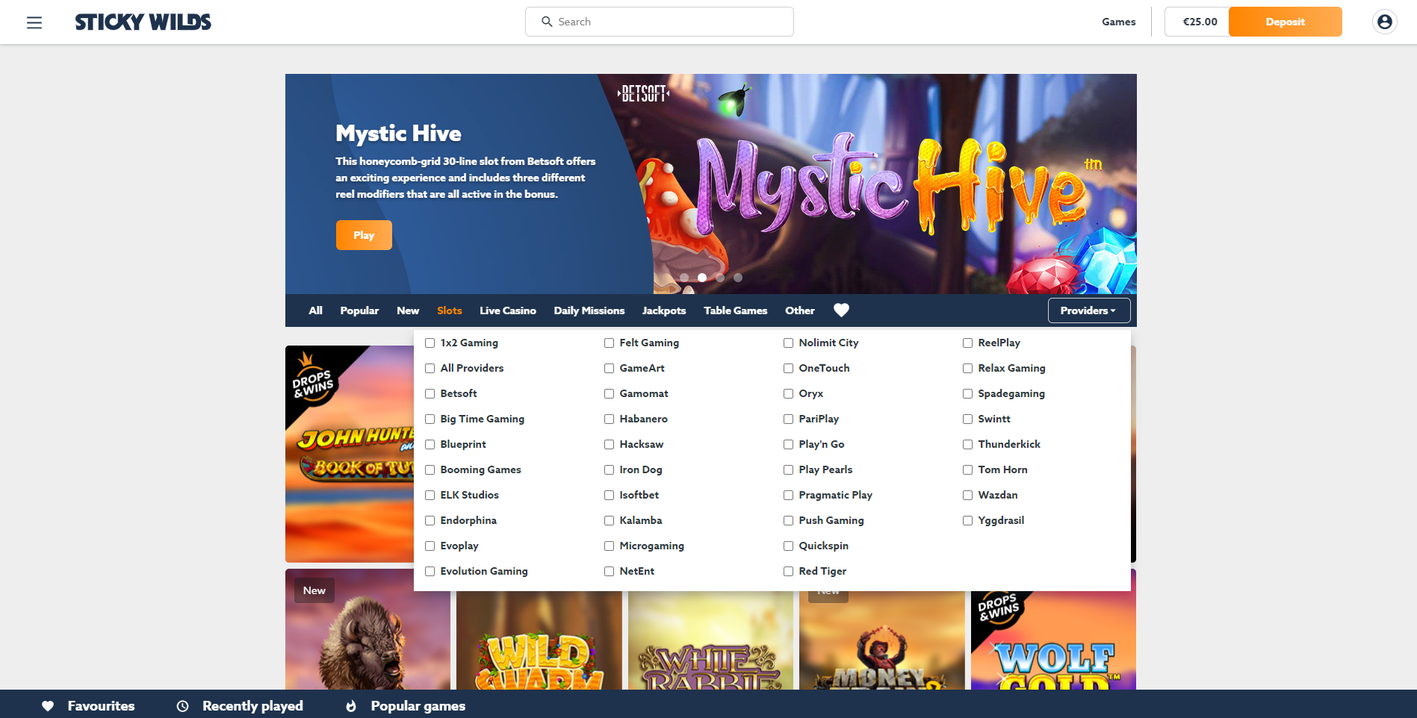Toggle the Red Tiger filter
The height and width of the screenshot is (718, 1417).
point(789,572)
